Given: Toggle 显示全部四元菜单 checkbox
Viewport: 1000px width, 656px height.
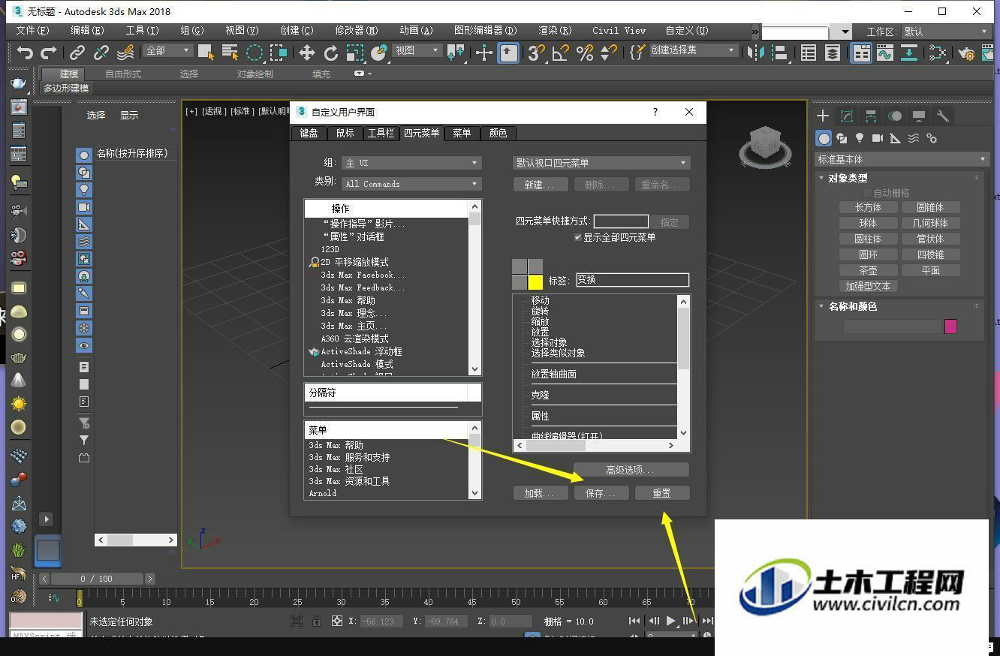Looking at the screenshot, I should pyautogui.click(x=578, y=237).
